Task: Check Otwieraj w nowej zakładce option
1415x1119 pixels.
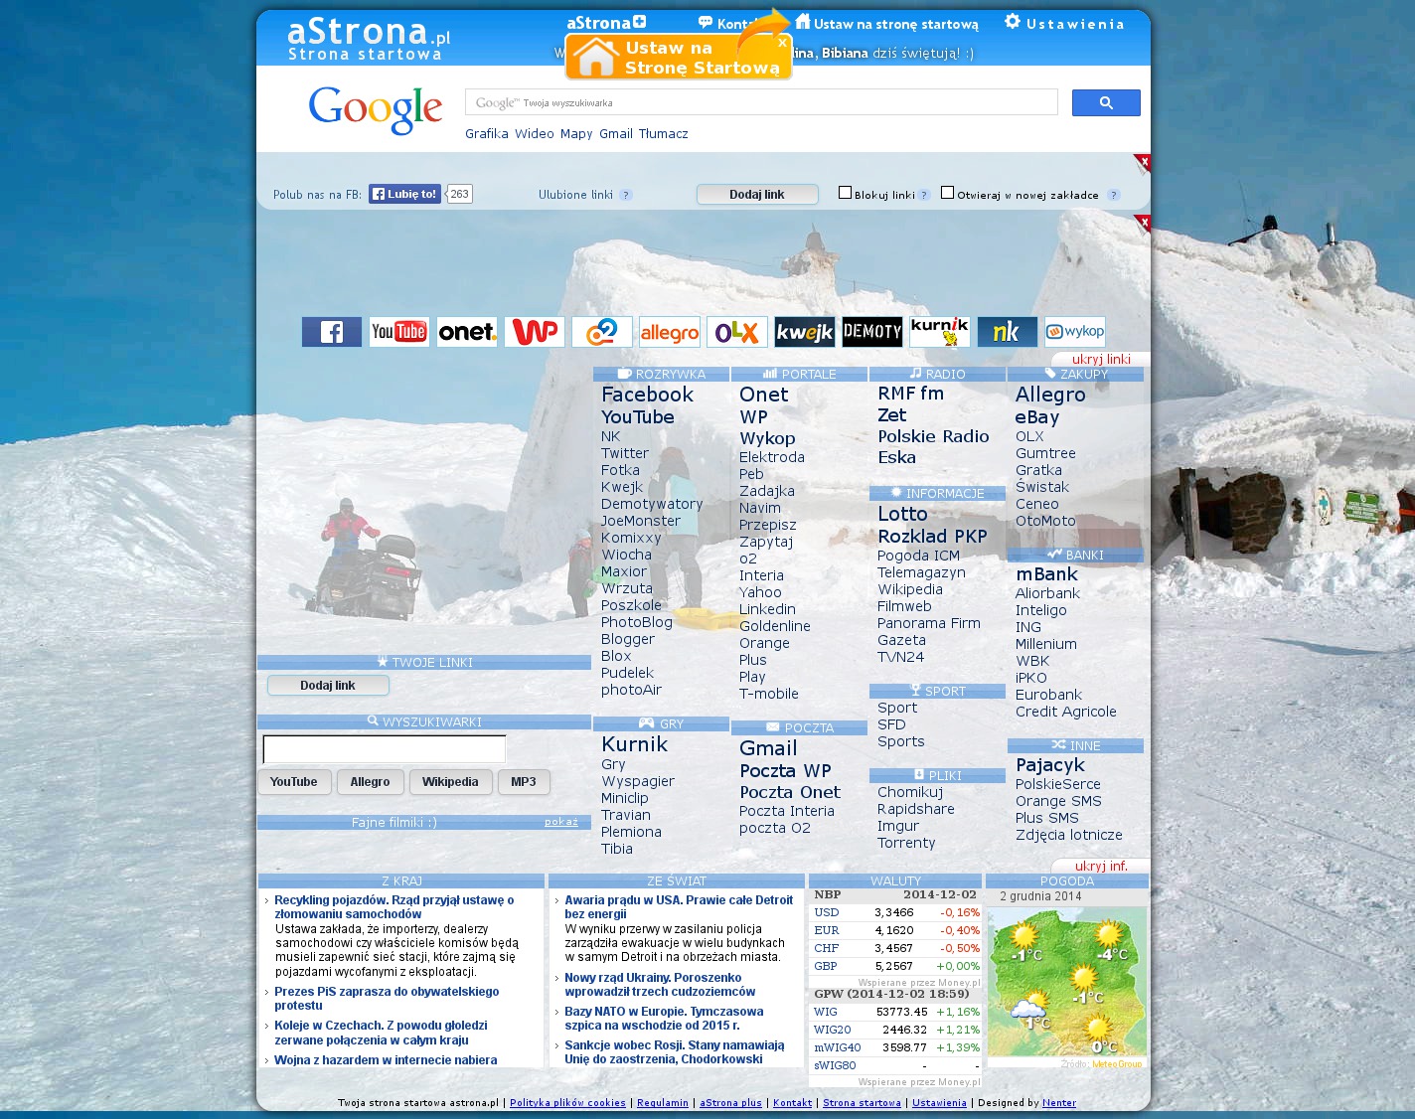Action: click(947, 193)
